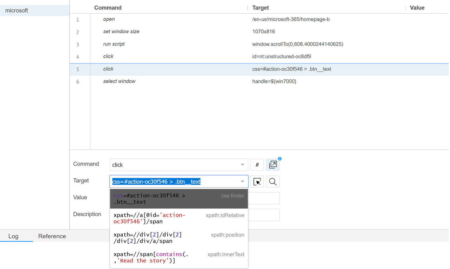Screen dimensions: 450x269
Task: Click row number 1
Action: point(78,20)
